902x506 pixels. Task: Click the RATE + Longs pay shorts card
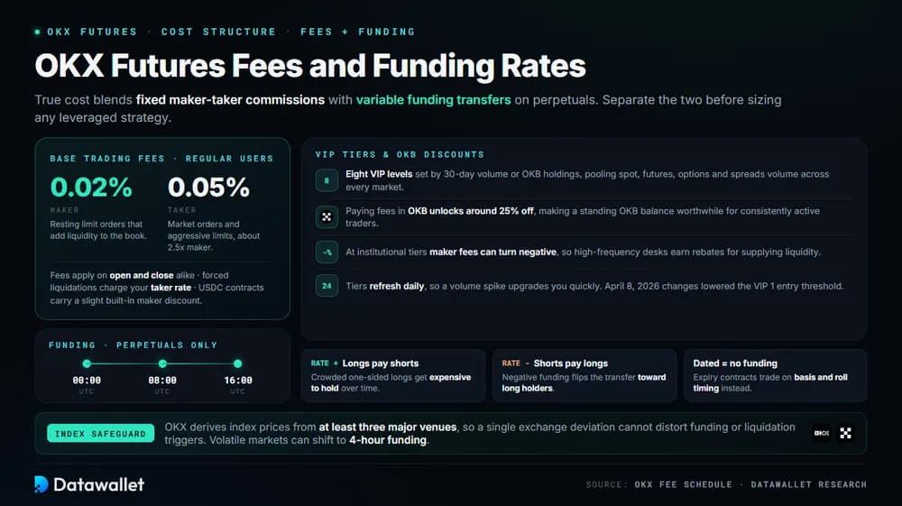click(393, 375)
